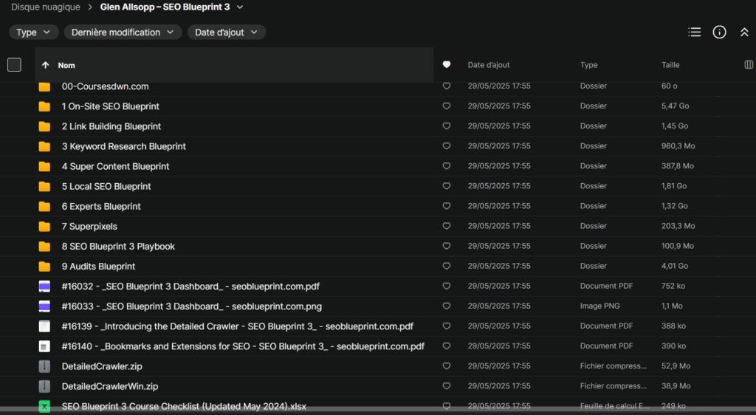Open the 00-Coursesdwn.com folder
The width and height of the screenshot is (756, 415).
pos(105,86)
